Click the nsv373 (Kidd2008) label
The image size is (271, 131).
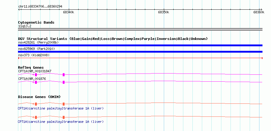click(x=34, y=55)
